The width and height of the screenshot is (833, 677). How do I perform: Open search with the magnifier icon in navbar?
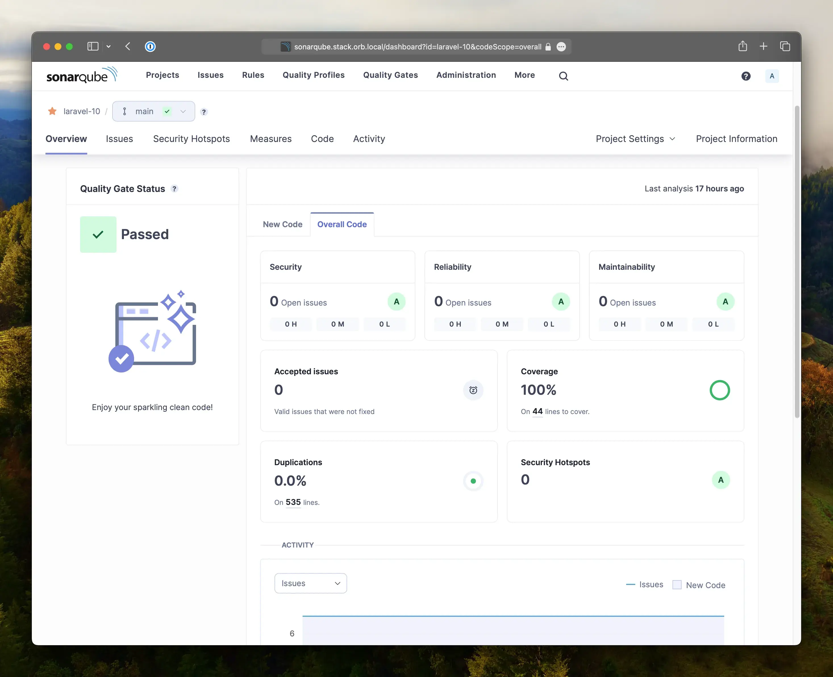tap(563, 76)
